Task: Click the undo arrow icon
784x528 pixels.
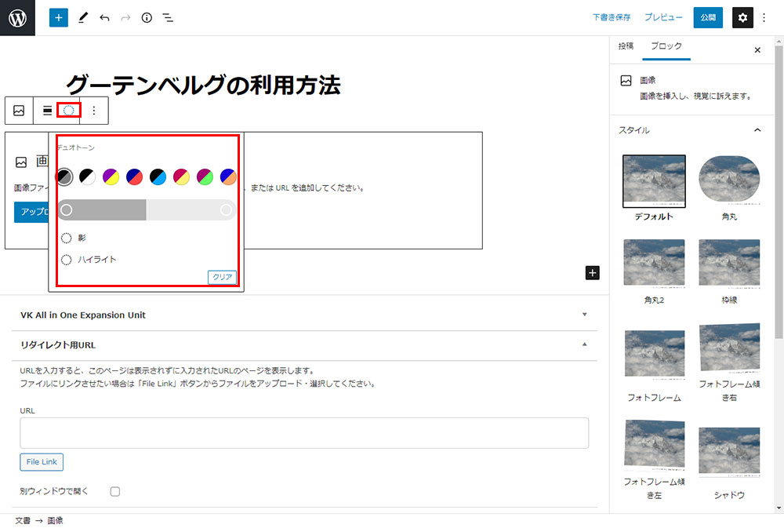Action: coord(104,17)
